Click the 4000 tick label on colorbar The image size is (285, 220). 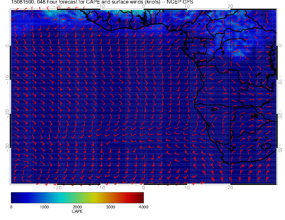coord(144,207)
